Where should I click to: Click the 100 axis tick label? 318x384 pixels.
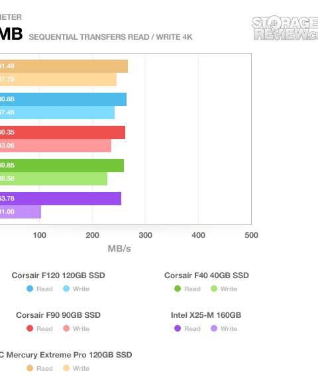(x=40, y=235)
